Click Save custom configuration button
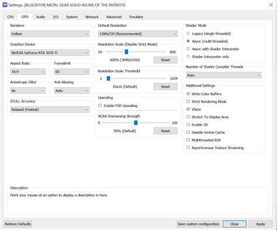The image size is (277, 230). pos(198,224)
